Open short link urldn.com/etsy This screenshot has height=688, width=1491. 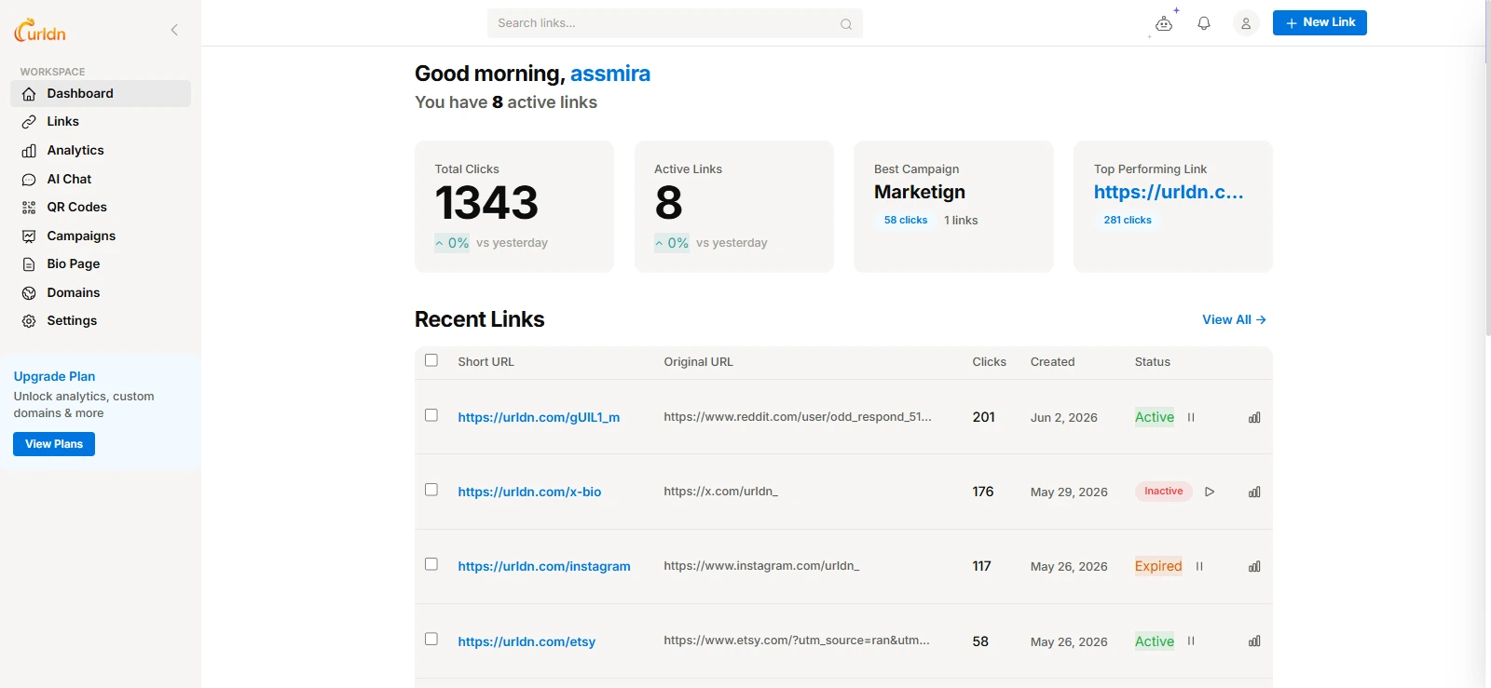coord(527,641)
